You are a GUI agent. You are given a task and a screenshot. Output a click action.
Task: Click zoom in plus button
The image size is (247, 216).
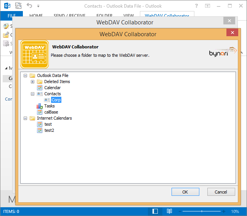click(224, 211)
